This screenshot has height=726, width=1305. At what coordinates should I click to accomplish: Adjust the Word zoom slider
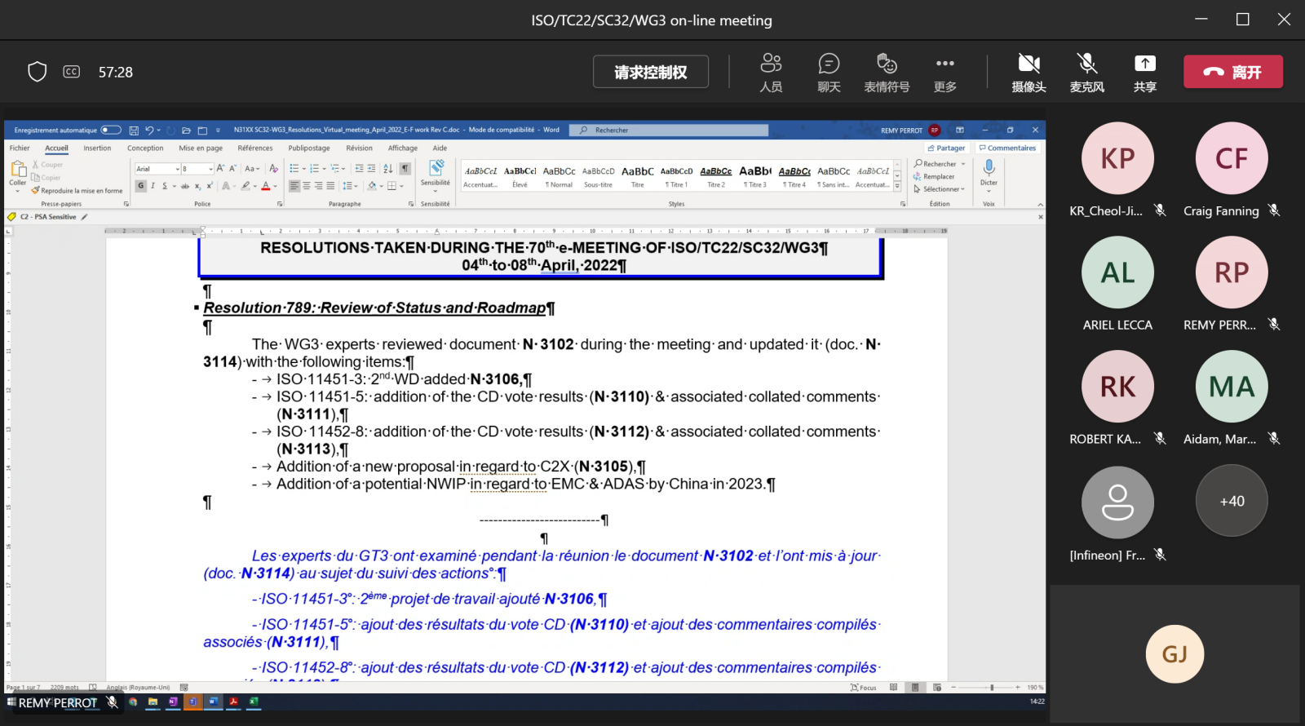[x=992, y=688]
